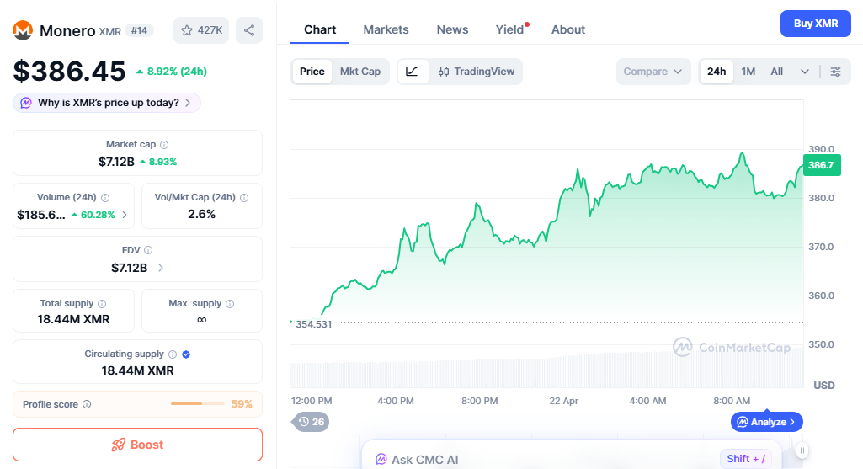Viewport: 863px width, 469px height.
Task: Switch chart to Mkt Cap view
Action: point(360,72)
